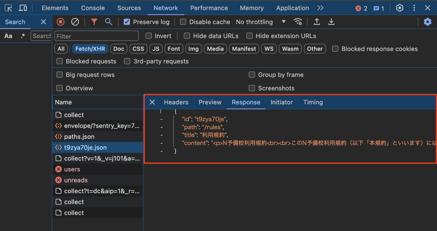
Task: Select the failed users request
Action: 98,169
